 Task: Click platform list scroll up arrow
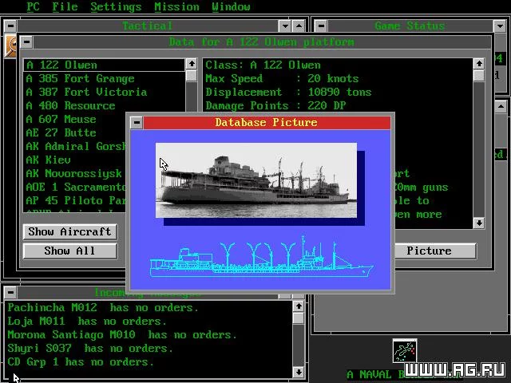pyautogui.click(x=192, y=64)
